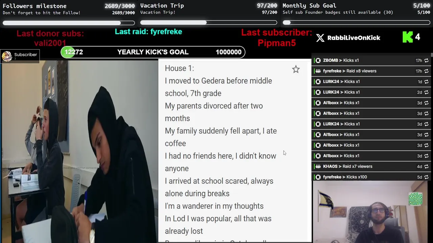Click the Followers milestone progress bar
The width and height of the screenshot is (433, 243).
coord(69,23)
